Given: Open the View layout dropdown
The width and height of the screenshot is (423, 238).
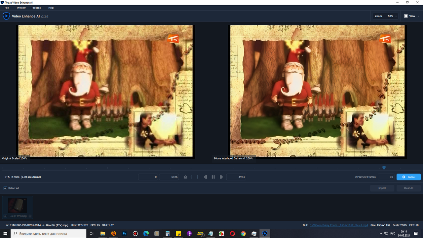Looking at the screenshot, I should [412, 16].
